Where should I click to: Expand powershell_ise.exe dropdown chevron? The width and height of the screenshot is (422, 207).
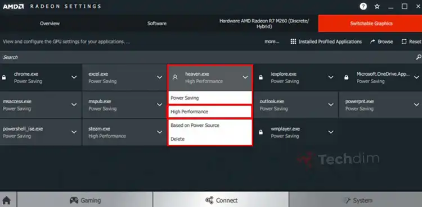[x=74, y=132]
